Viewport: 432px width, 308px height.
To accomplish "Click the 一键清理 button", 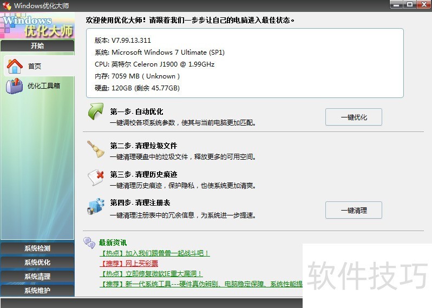I will coord(354,210).
